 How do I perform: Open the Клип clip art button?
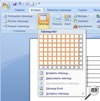(x=67, y=20)
